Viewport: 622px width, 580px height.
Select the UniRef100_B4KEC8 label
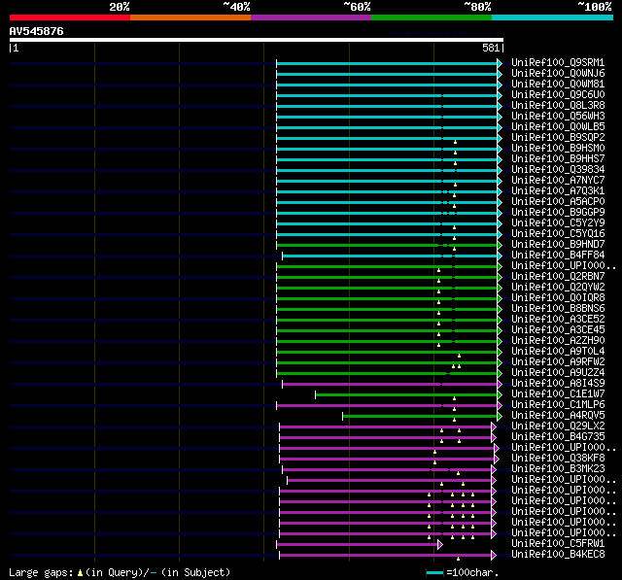click(558, 555)
